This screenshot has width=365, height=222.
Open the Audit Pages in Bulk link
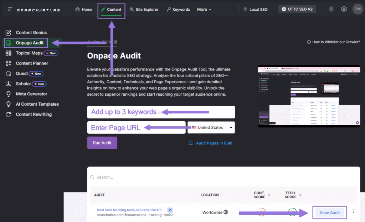click(210, 143)
